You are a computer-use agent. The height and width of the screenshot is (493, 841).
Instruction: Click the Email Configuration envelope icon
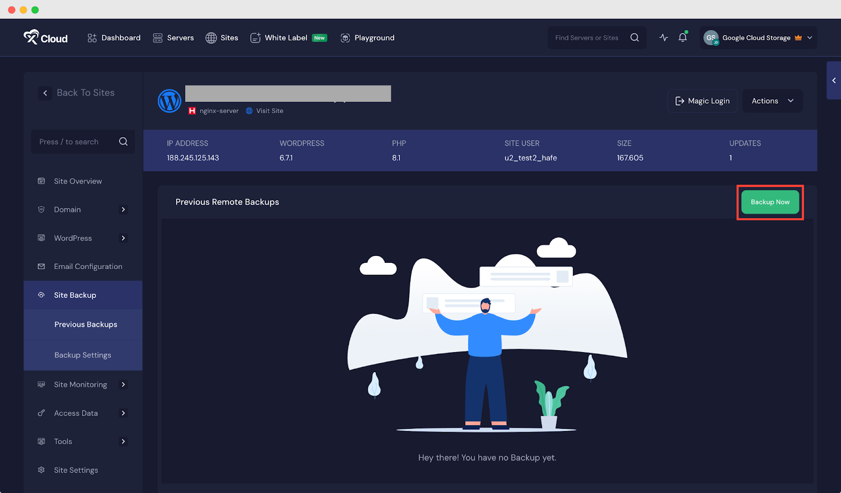tap(41, 266)
